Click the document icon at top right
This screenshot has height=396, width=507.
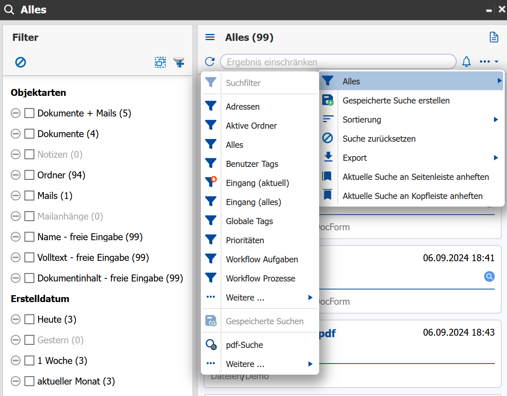[494, 37]
